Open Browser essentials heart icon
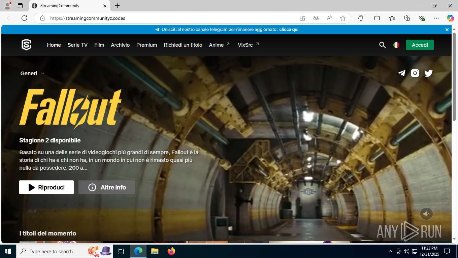 [422, 18]
